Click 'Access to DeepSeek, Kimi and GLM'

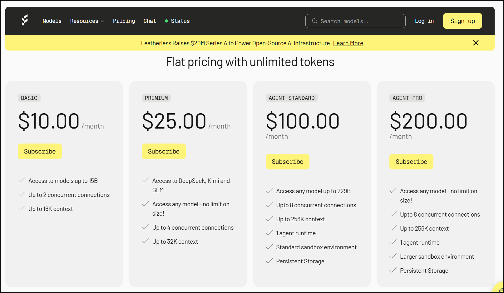point(191,185)
